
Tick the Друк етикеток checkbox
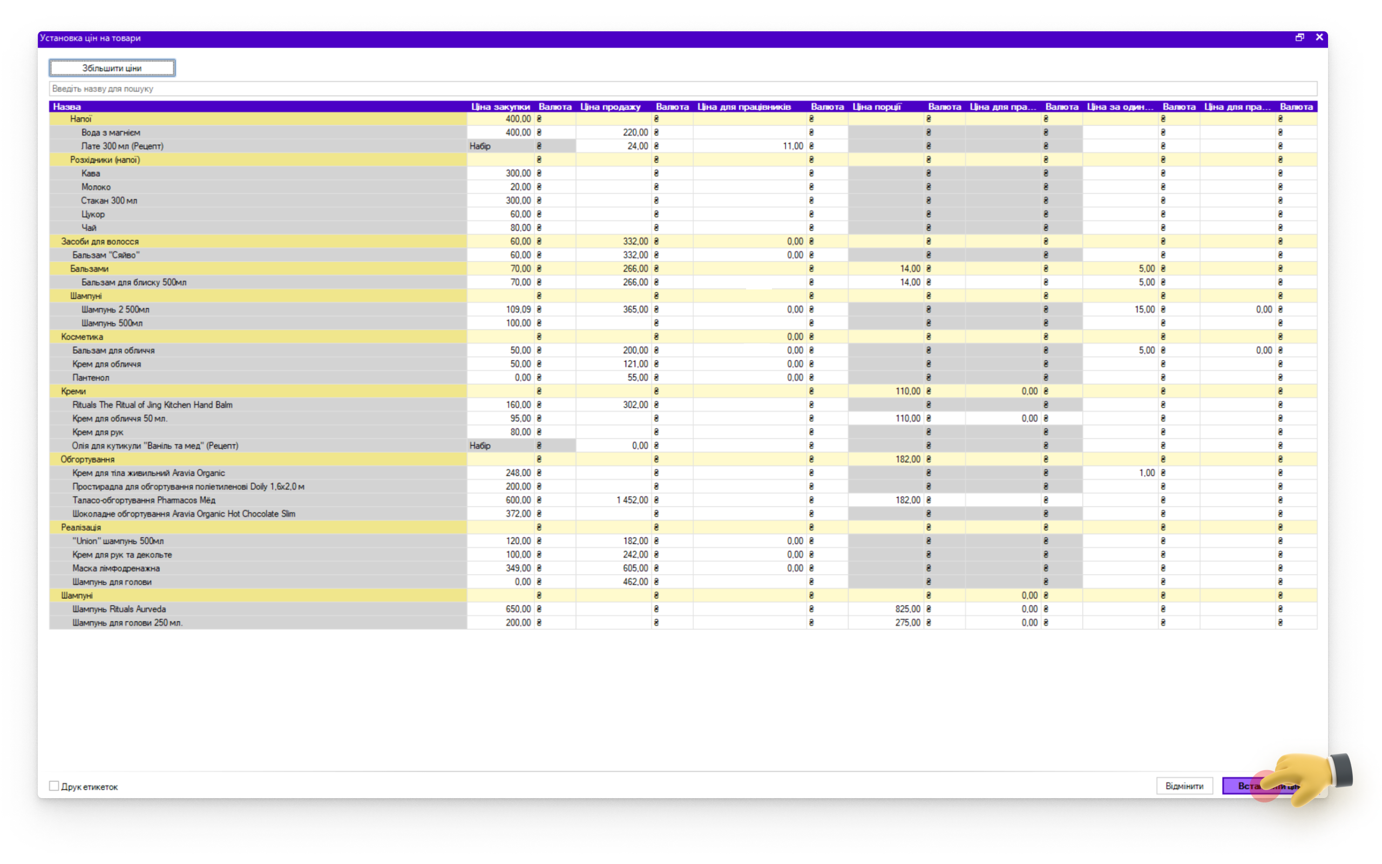54,786
